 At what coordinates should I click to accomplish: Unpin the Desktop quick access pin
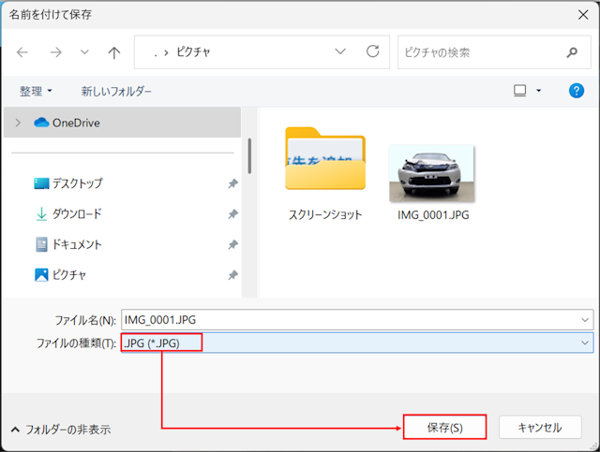[232, 184]
